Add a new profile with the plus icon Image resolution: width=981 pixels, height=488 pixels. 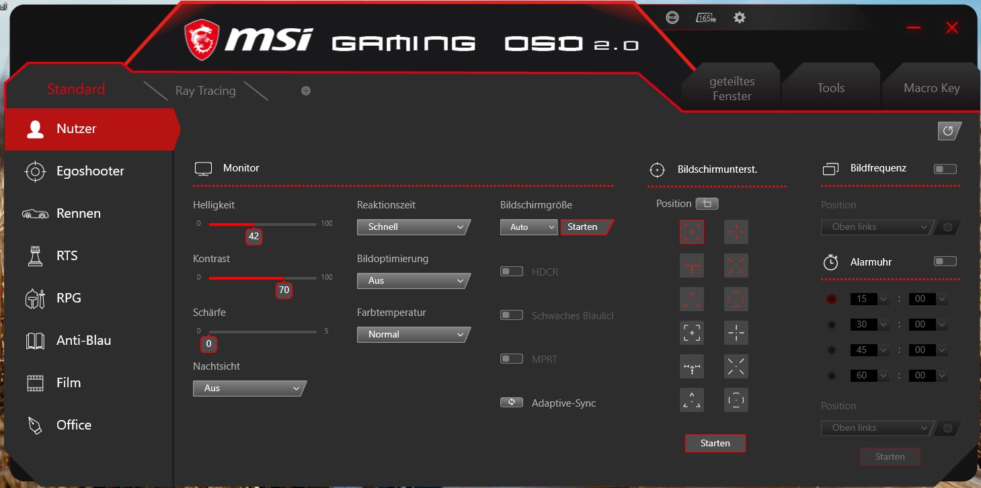coord(306,91)
